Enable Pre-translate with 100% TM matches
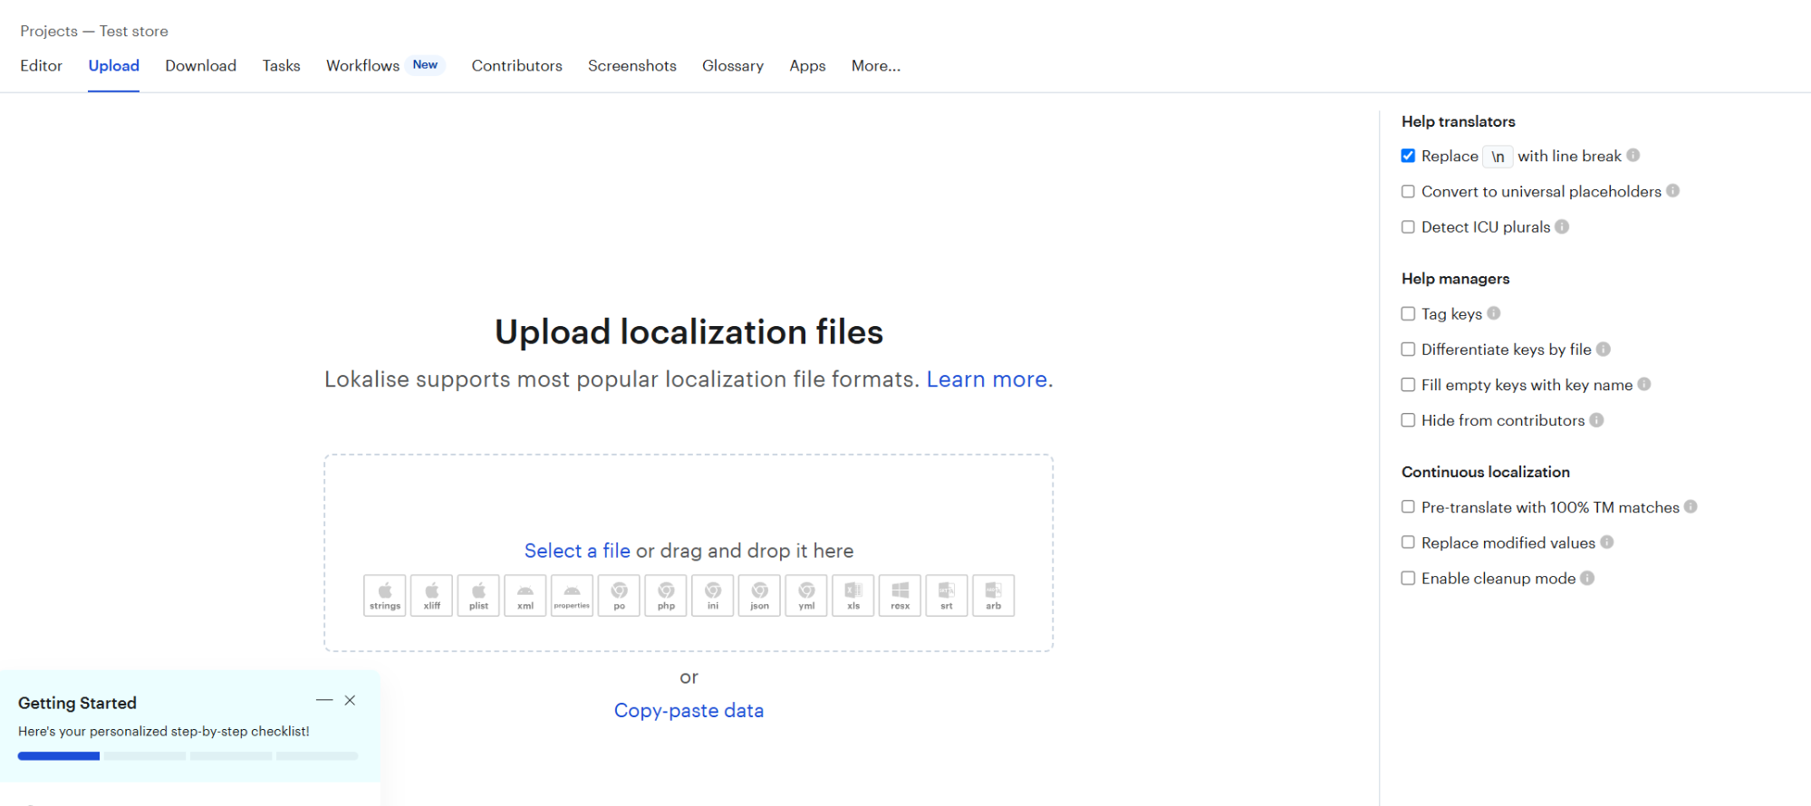Screen dimensions: 1811x806 tap(1408, 507)
